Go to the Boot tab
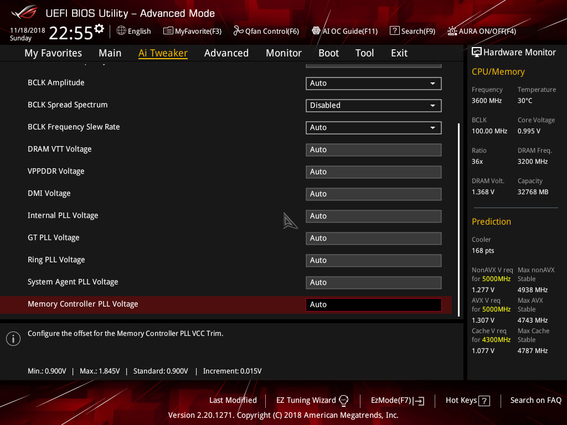567x425 pixels. 329,53
